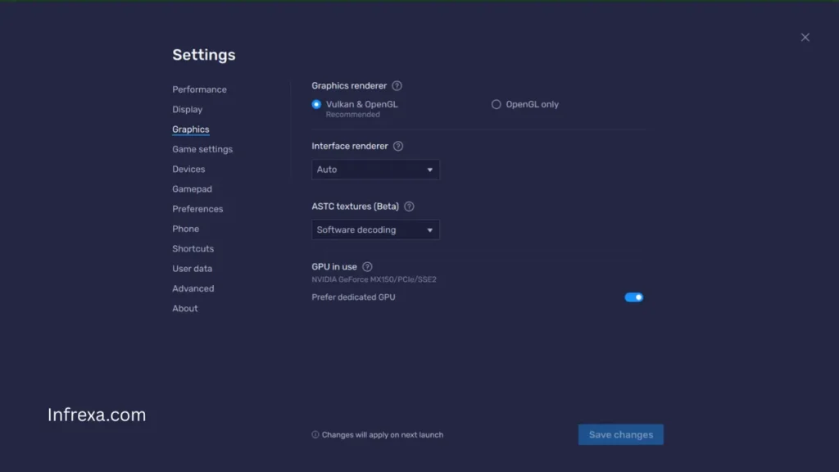This screenshot has width=839, height=472.
Task: Click the Save changes button
Action: pos(620,434)
